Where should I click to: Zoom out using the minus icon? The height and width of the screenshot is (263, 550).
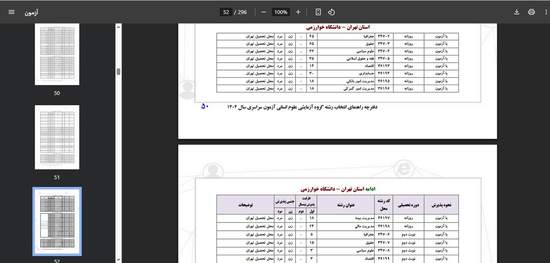pyautogui.click(x=263, y=12)
